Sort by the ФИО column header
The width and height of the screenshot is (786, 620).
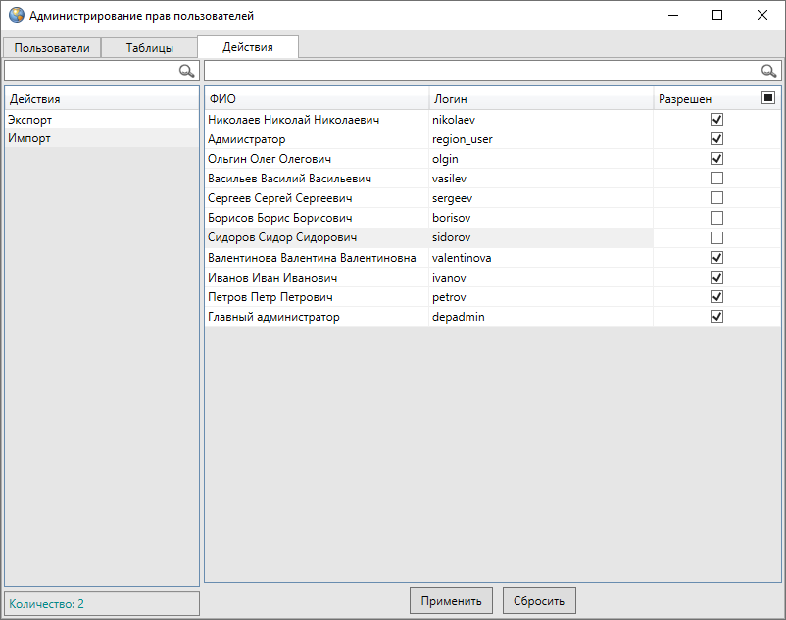click(316, 99)
